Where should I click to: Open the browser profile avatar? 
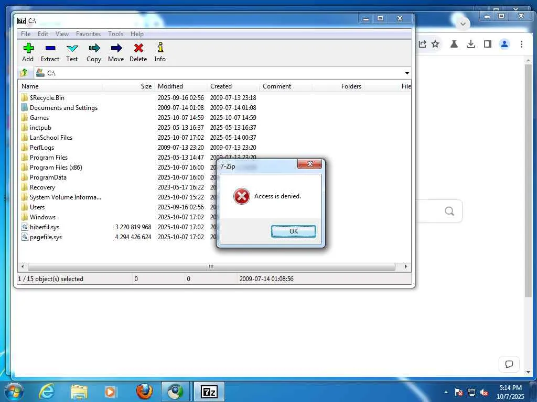[504, 44]
